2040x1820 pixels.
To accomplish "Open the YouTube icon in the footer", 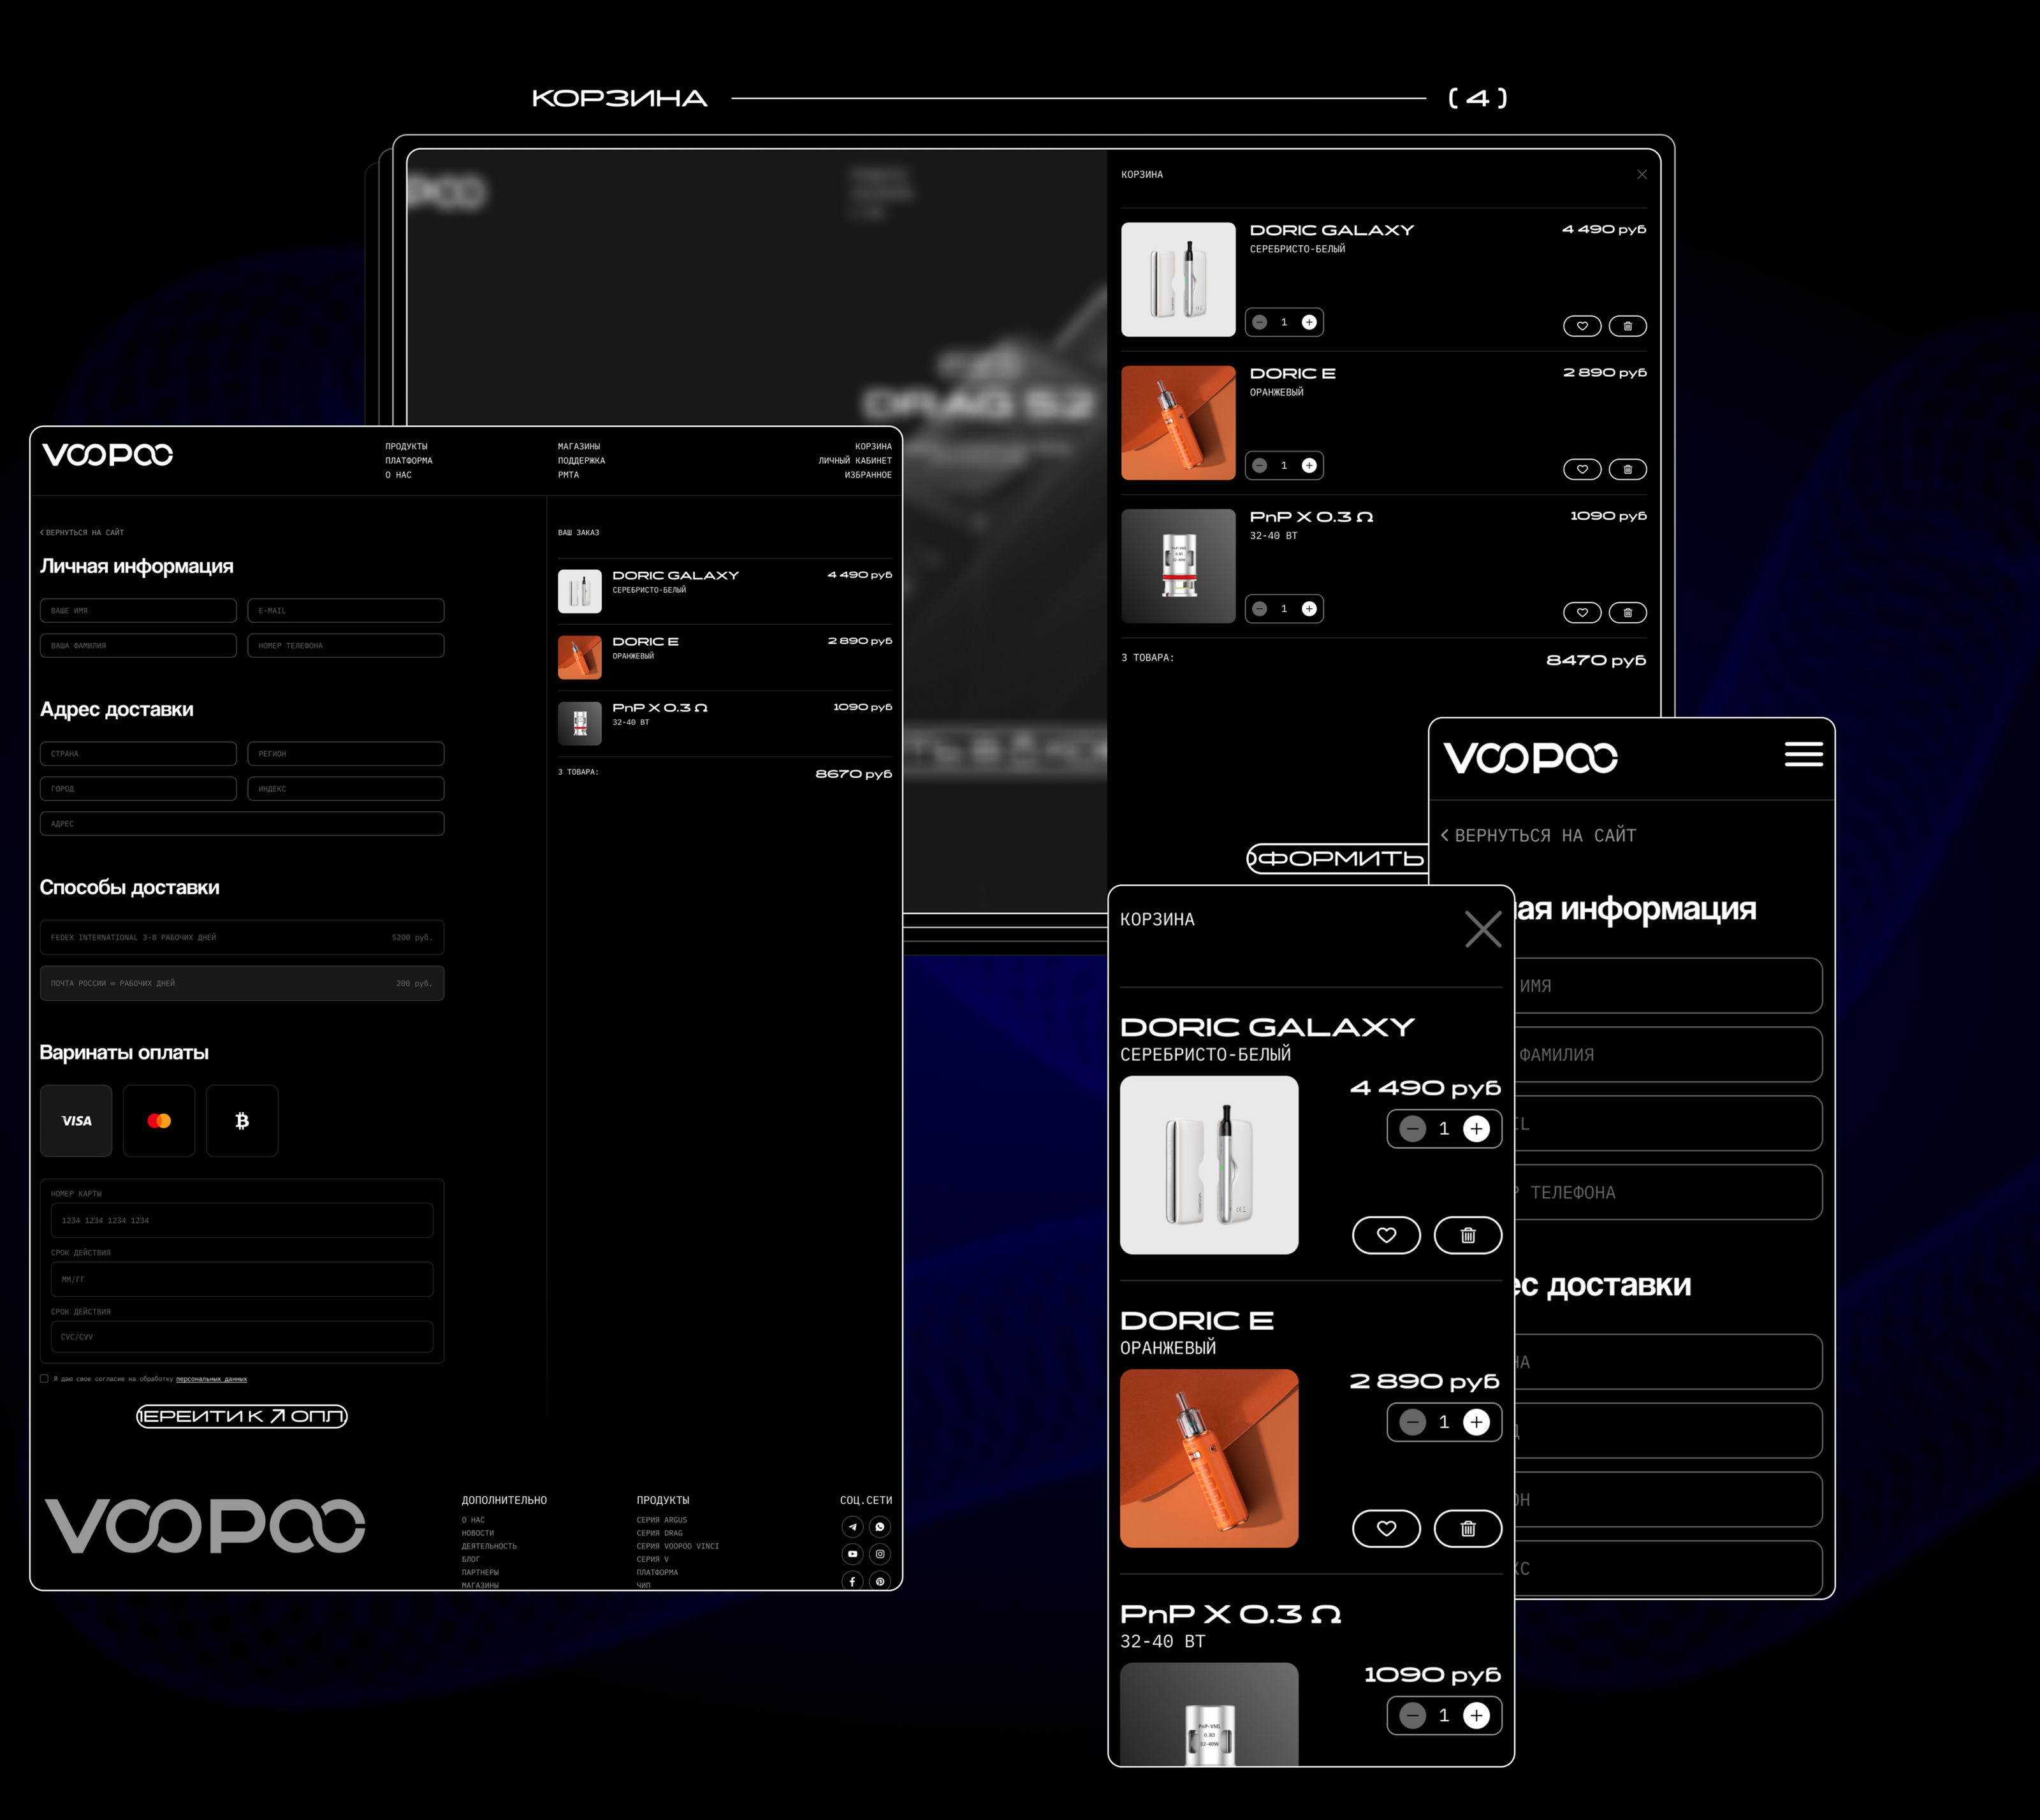I will 852,1554.
